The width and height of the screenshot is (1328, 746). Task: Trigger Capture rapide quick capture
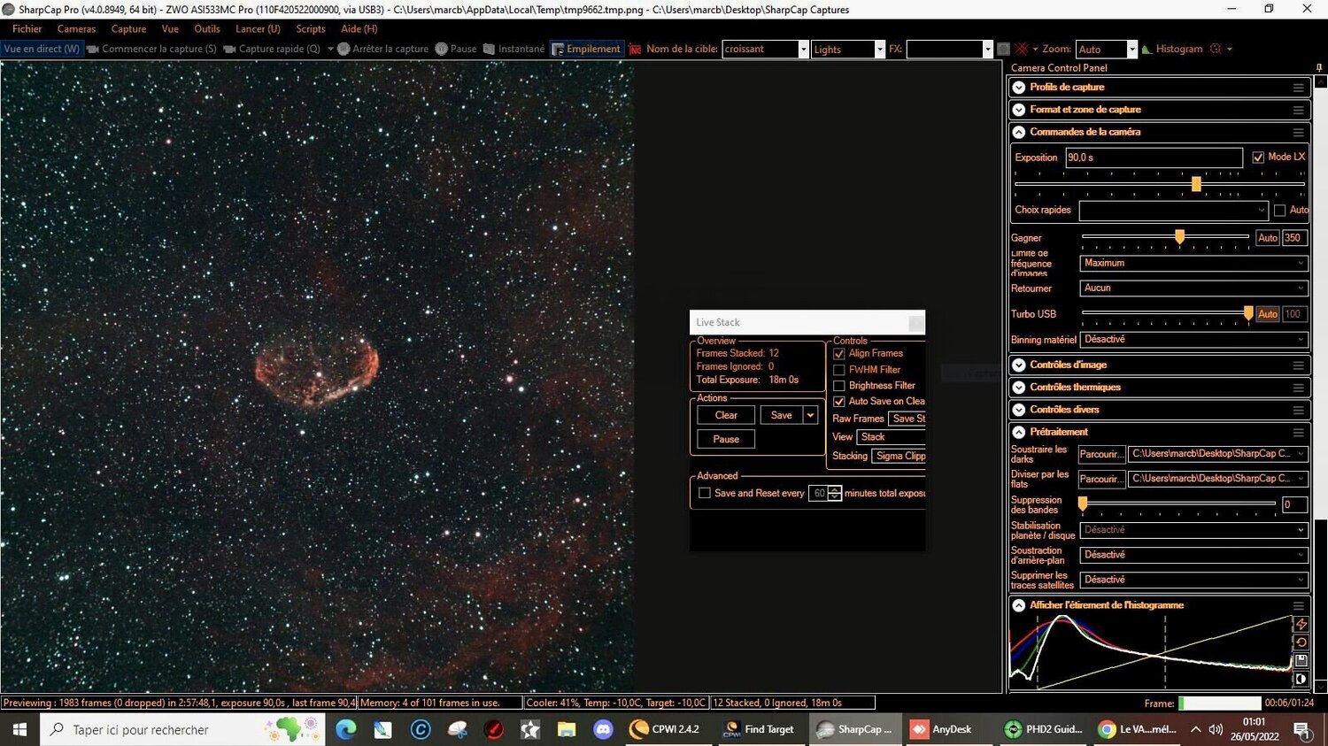[228, 49]
